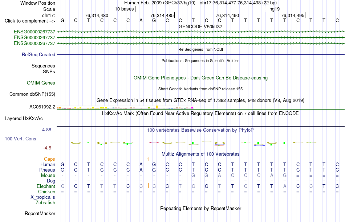Viewport: 345px width, 222px height.
Task: Click 'Multiz Alignments of 100 Vertebrates' title
Action: 200,154
